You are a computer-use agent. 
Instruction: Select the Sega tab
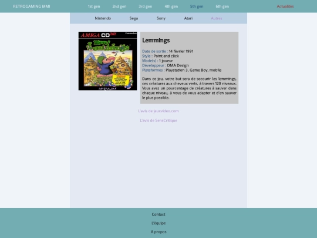[134, 18]
